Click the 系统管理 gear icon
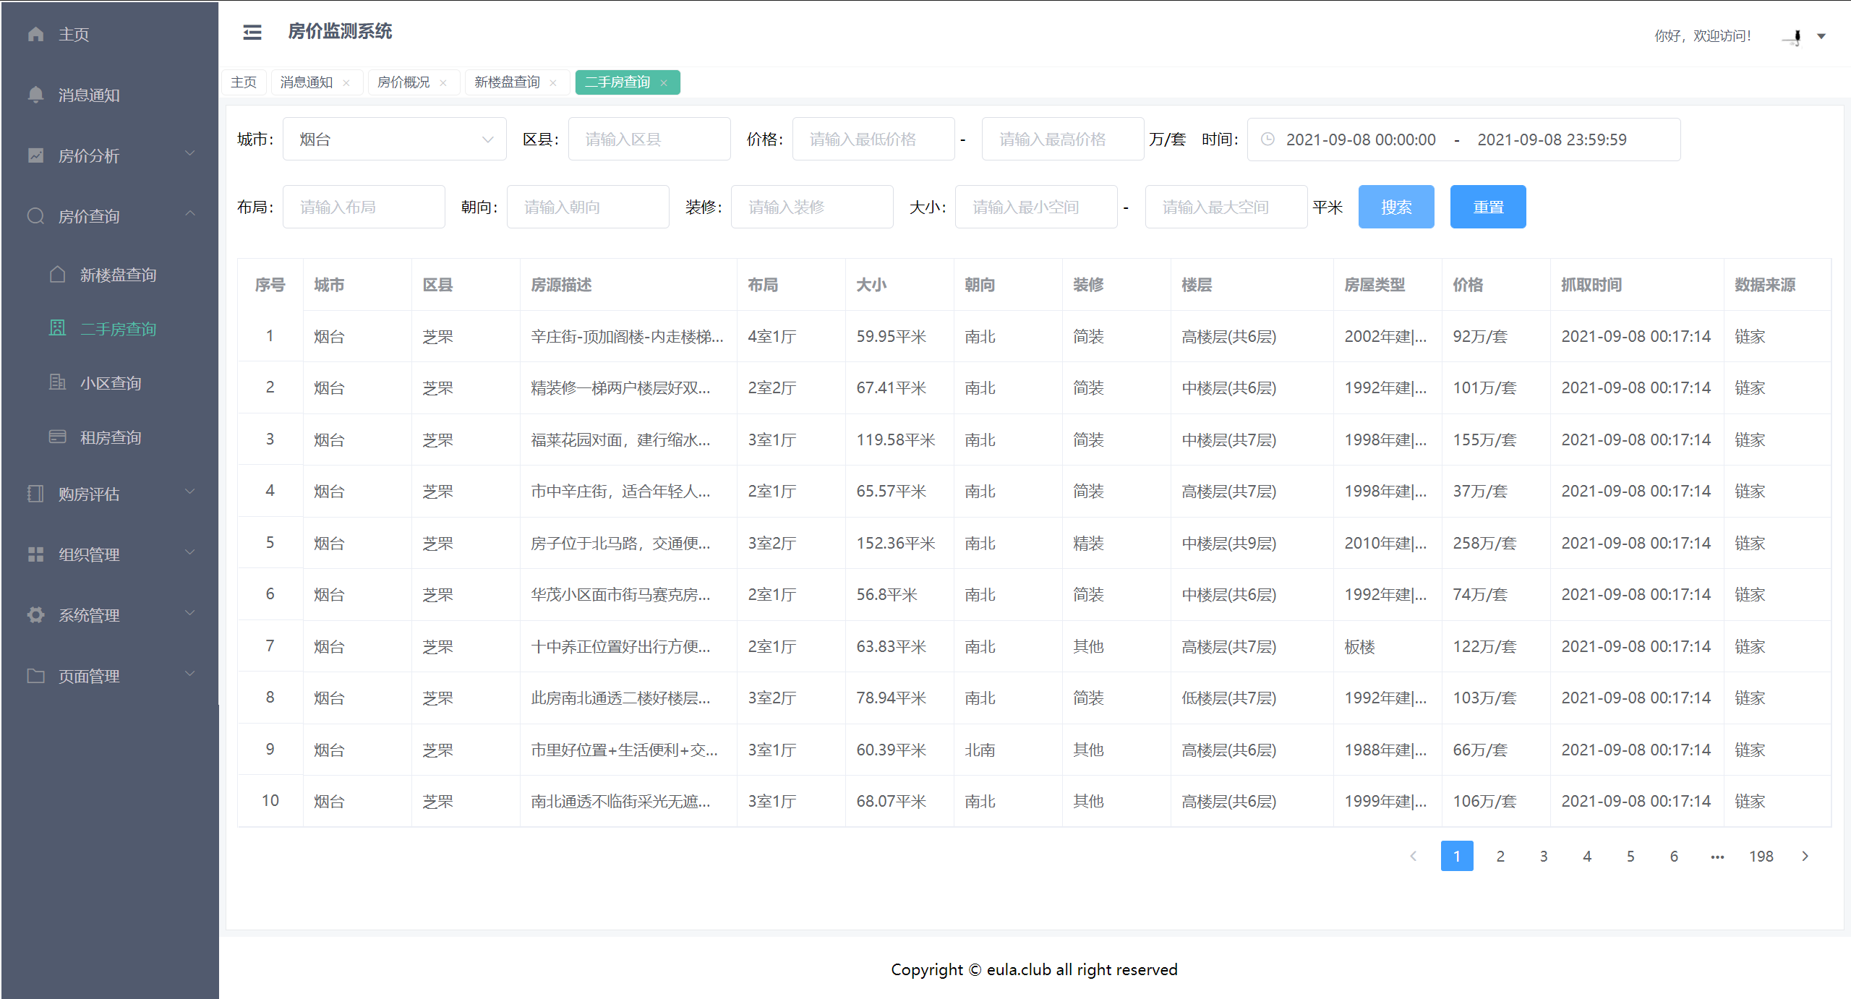 click(35, 615)
